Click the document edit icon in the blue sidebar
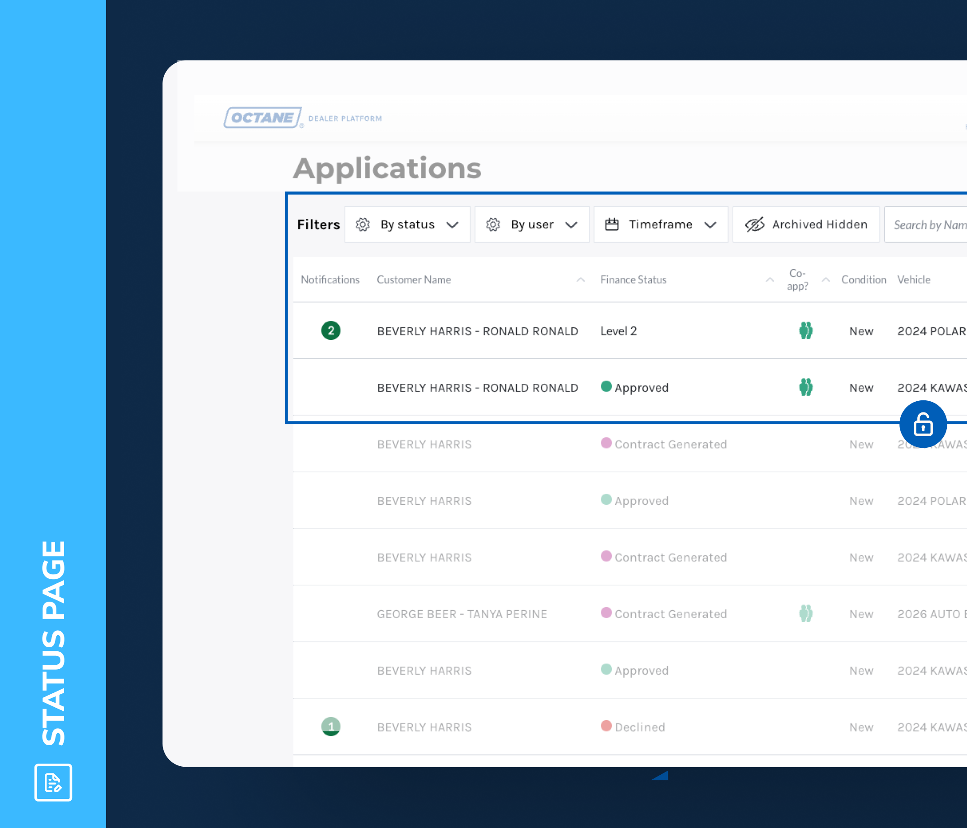Image resolution: width=967 pixels, height=828 pixels. pyautogui.click(x=53, y=783)
